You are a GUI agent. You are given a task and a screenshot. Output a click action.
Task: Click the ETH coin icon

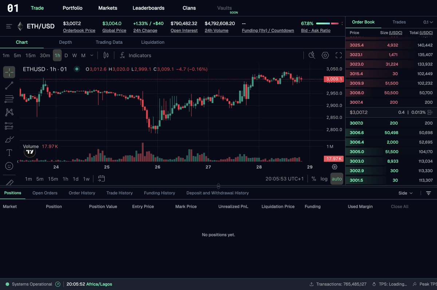pos(20,26)
